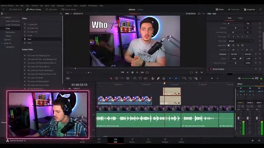Open the Timeline menu
The image size is (264, 148).
[35, 6]
